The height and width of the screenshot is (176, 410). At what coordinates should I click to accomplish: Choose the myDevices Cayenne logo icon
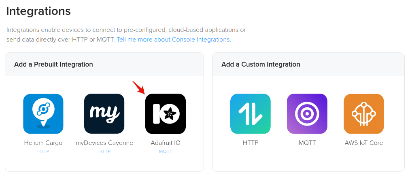pyautogui.click(x=104, y=113)
